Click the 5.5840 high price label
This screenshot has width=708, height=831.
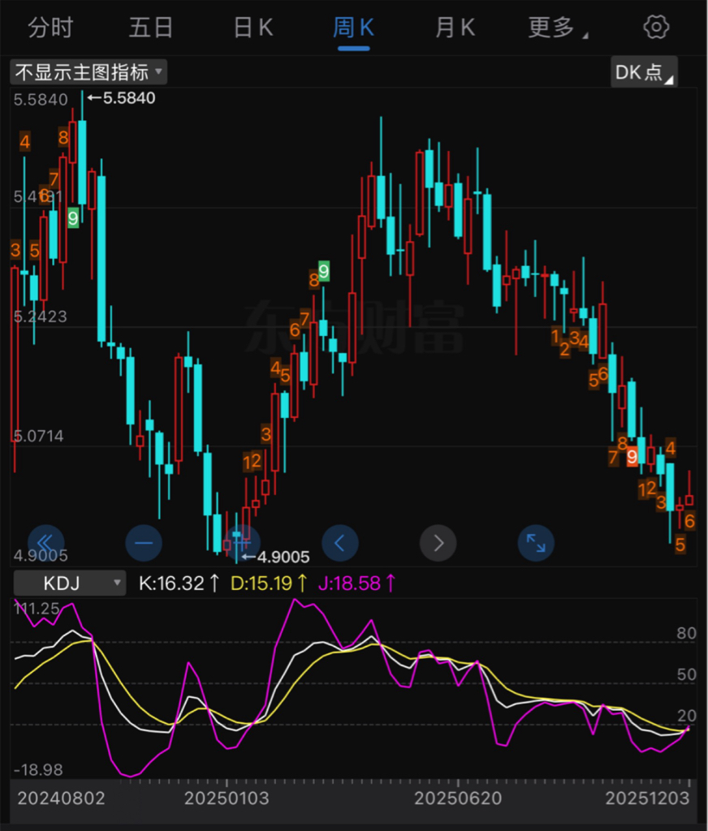tap(122, 98)
